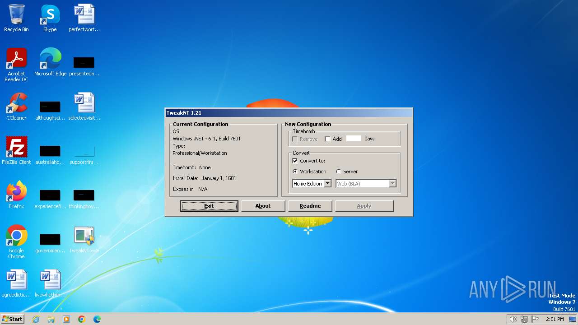Select the livewhether Word document
Screen dimensions: 578x325
[50, 283]
